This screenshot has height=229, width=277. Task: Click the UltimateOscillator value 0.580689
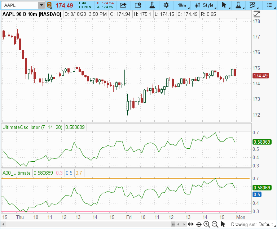[75, 127]
